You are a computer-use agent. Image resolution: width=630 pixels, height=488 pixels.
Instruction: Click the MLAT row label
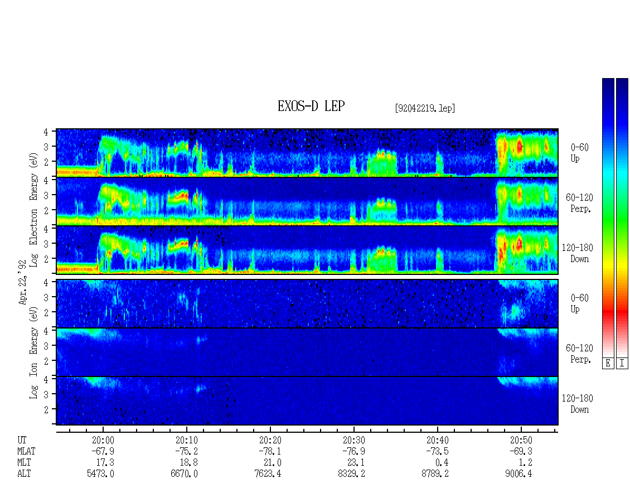click(26, 451)
